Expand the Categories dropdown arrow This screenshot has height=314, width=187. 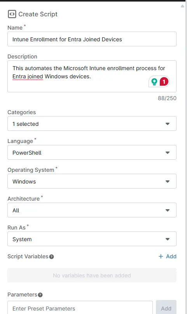pyautogui.click(x=168, y=124)
